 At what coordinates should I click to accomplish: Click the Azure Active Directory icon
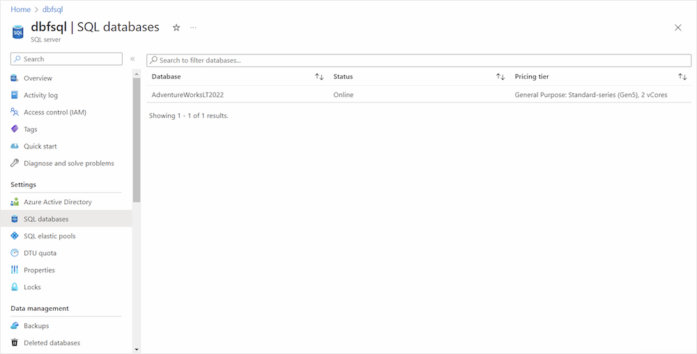pyautogui.click(x=15, y=202)
